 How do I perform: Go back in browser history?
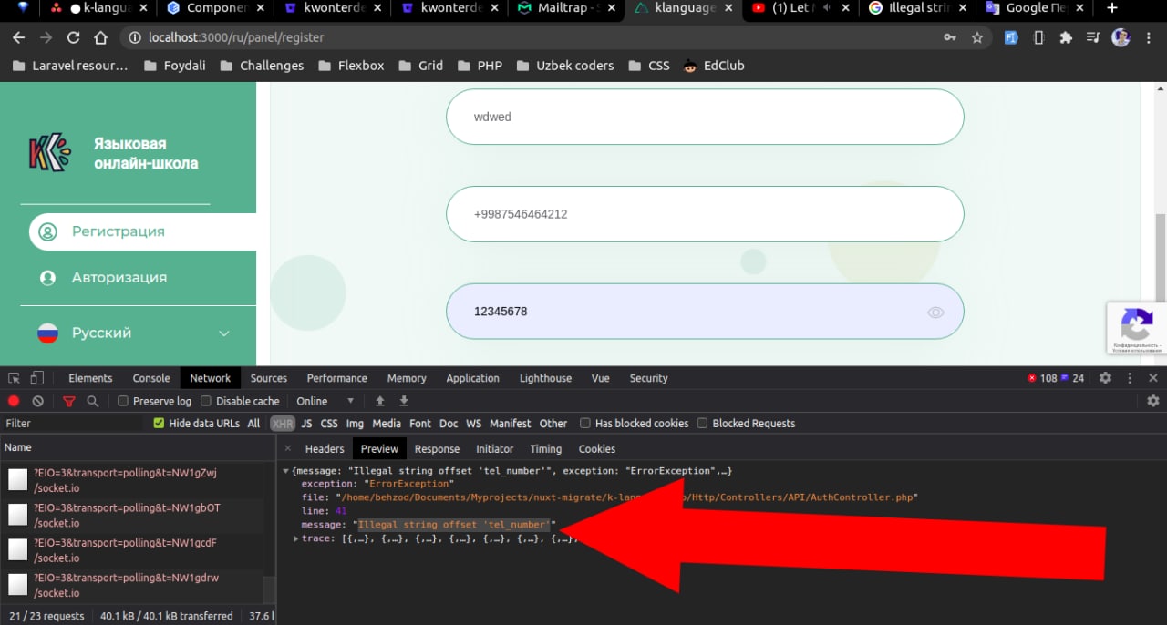[19, 38]
